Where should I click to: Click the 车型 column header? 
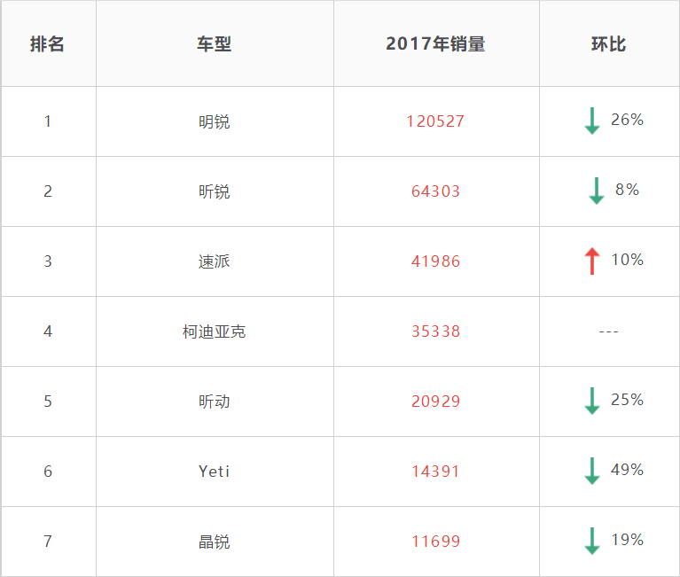click(215, 44)
